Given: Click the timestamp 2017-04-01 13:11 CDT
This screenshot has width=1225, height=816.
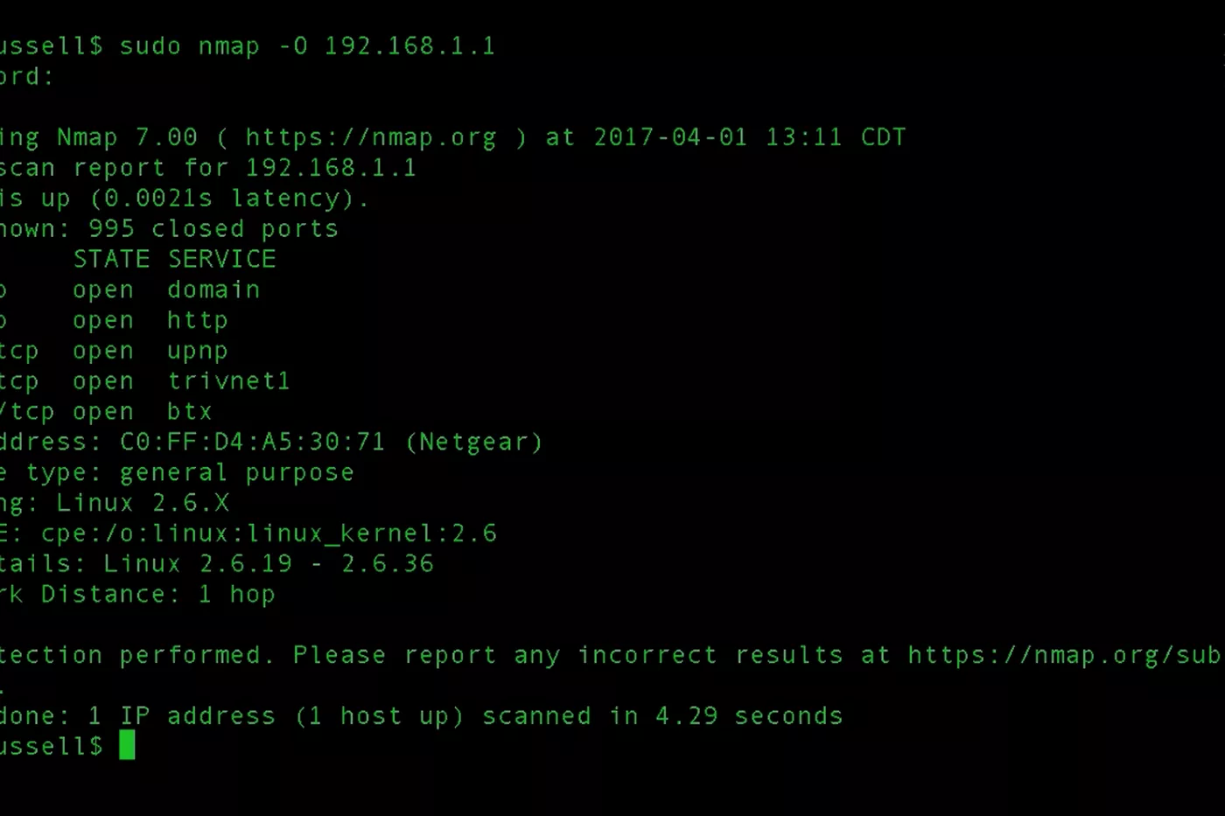Looking at the screenshot, I should pos(749,137).
